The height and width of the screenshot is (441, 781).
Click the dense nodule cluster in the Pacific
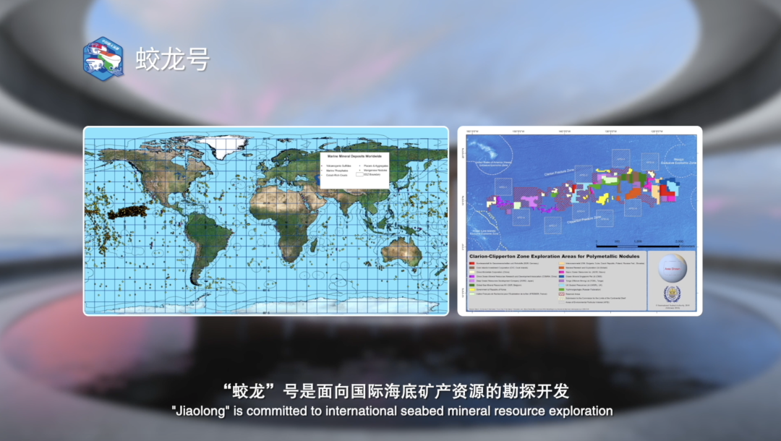(128, 212)
